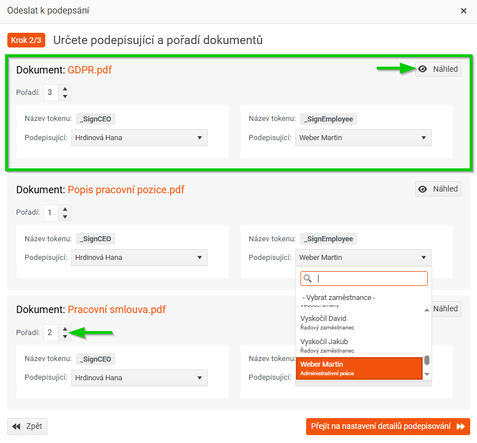Select highlighted Weber Martin option
This screenshot has height=443, width=477.
click(359, 368)
